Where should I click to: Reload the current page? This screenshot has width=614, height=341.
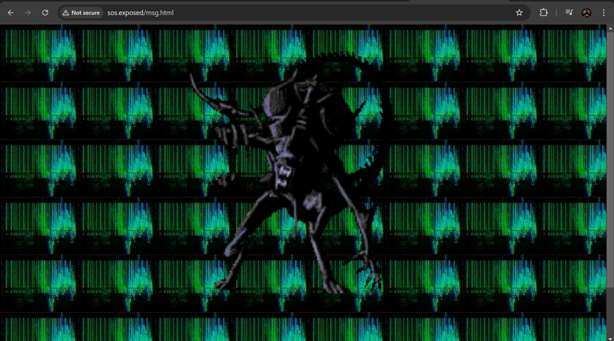pos(45,12)
